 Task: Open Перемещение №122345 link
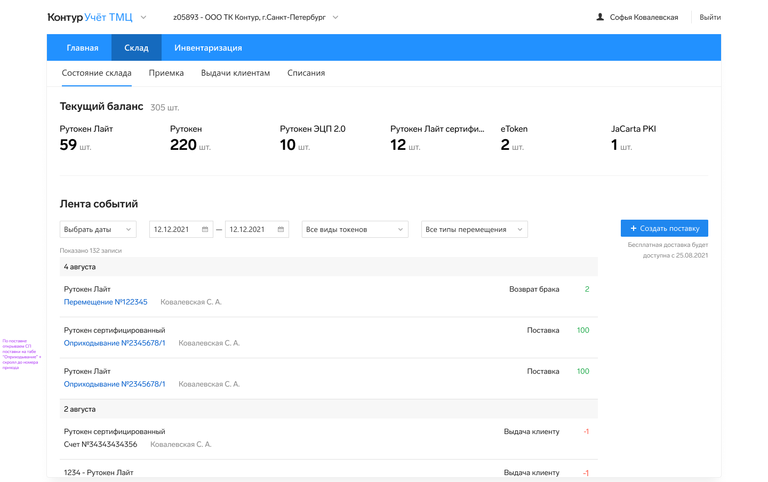[x=106, y=302]
